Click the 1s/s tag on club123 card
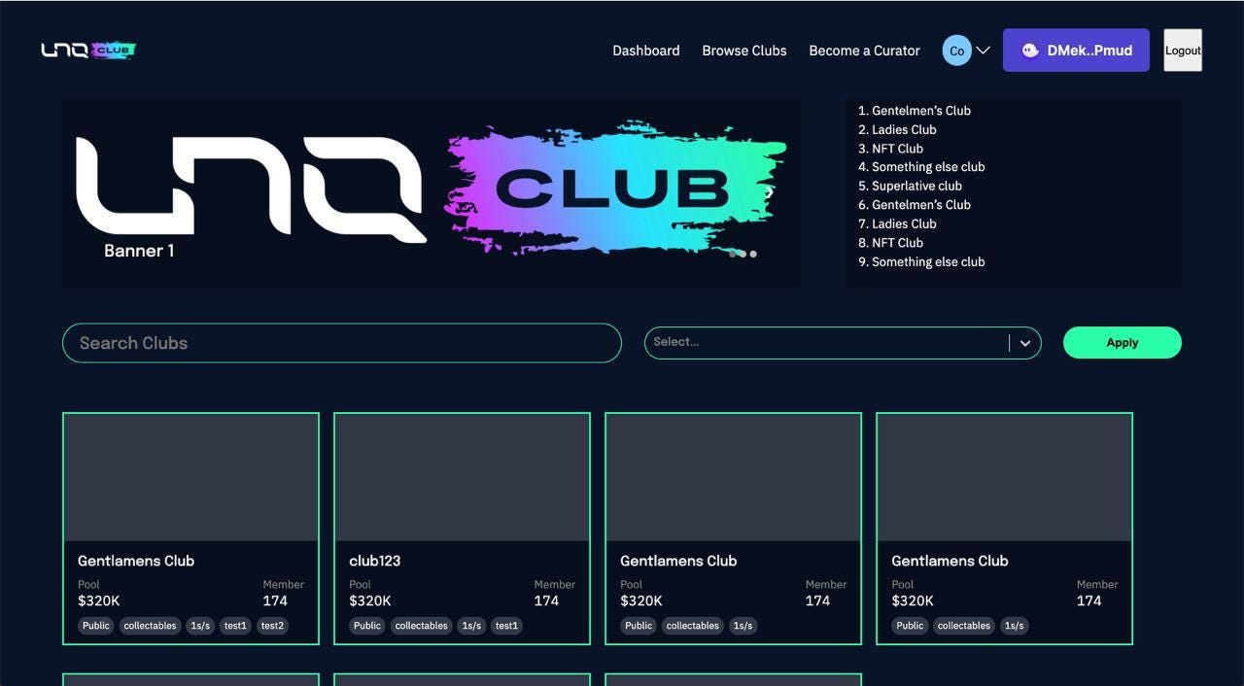Viewport: 1244px width, 686px height. pos(471,626)
